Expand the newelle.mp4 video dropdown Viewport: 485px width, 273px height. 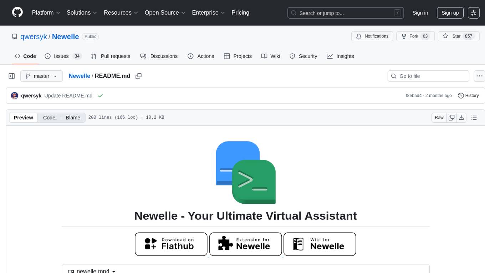coord(92,270)
